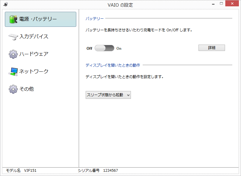The width and height of the screenshot is (241, 176).
Task: Minimize the VAIO の設定 window
Action: [x=213, y=4]
